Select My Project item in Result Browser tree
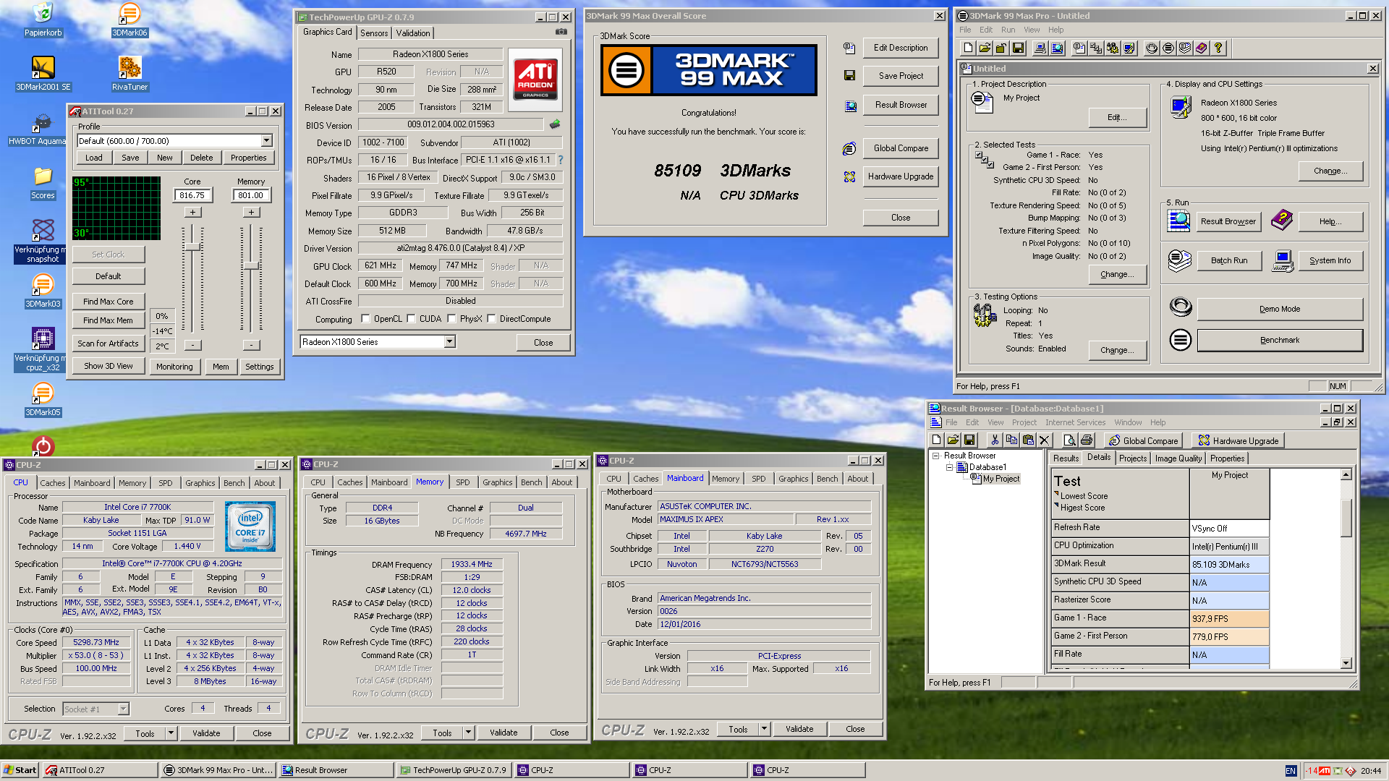The image size is (1389, 781). coord(1001,479)
